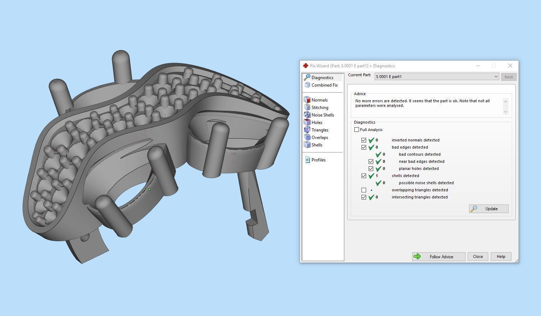Screen dimensions: 541x316
Task: Click the Triangles cube icon
Action: click(x=307, y=130)
